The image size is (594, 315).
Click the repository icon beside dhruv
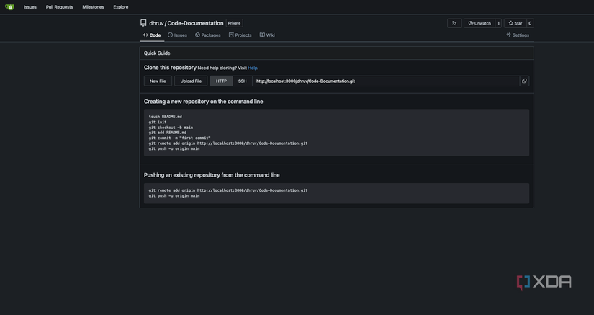143,23
